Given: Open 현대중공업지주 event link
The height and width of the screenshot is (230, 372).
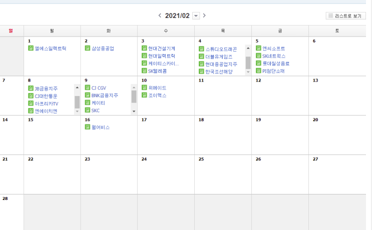Looking at the screenshot, I should tap(221, 64).
